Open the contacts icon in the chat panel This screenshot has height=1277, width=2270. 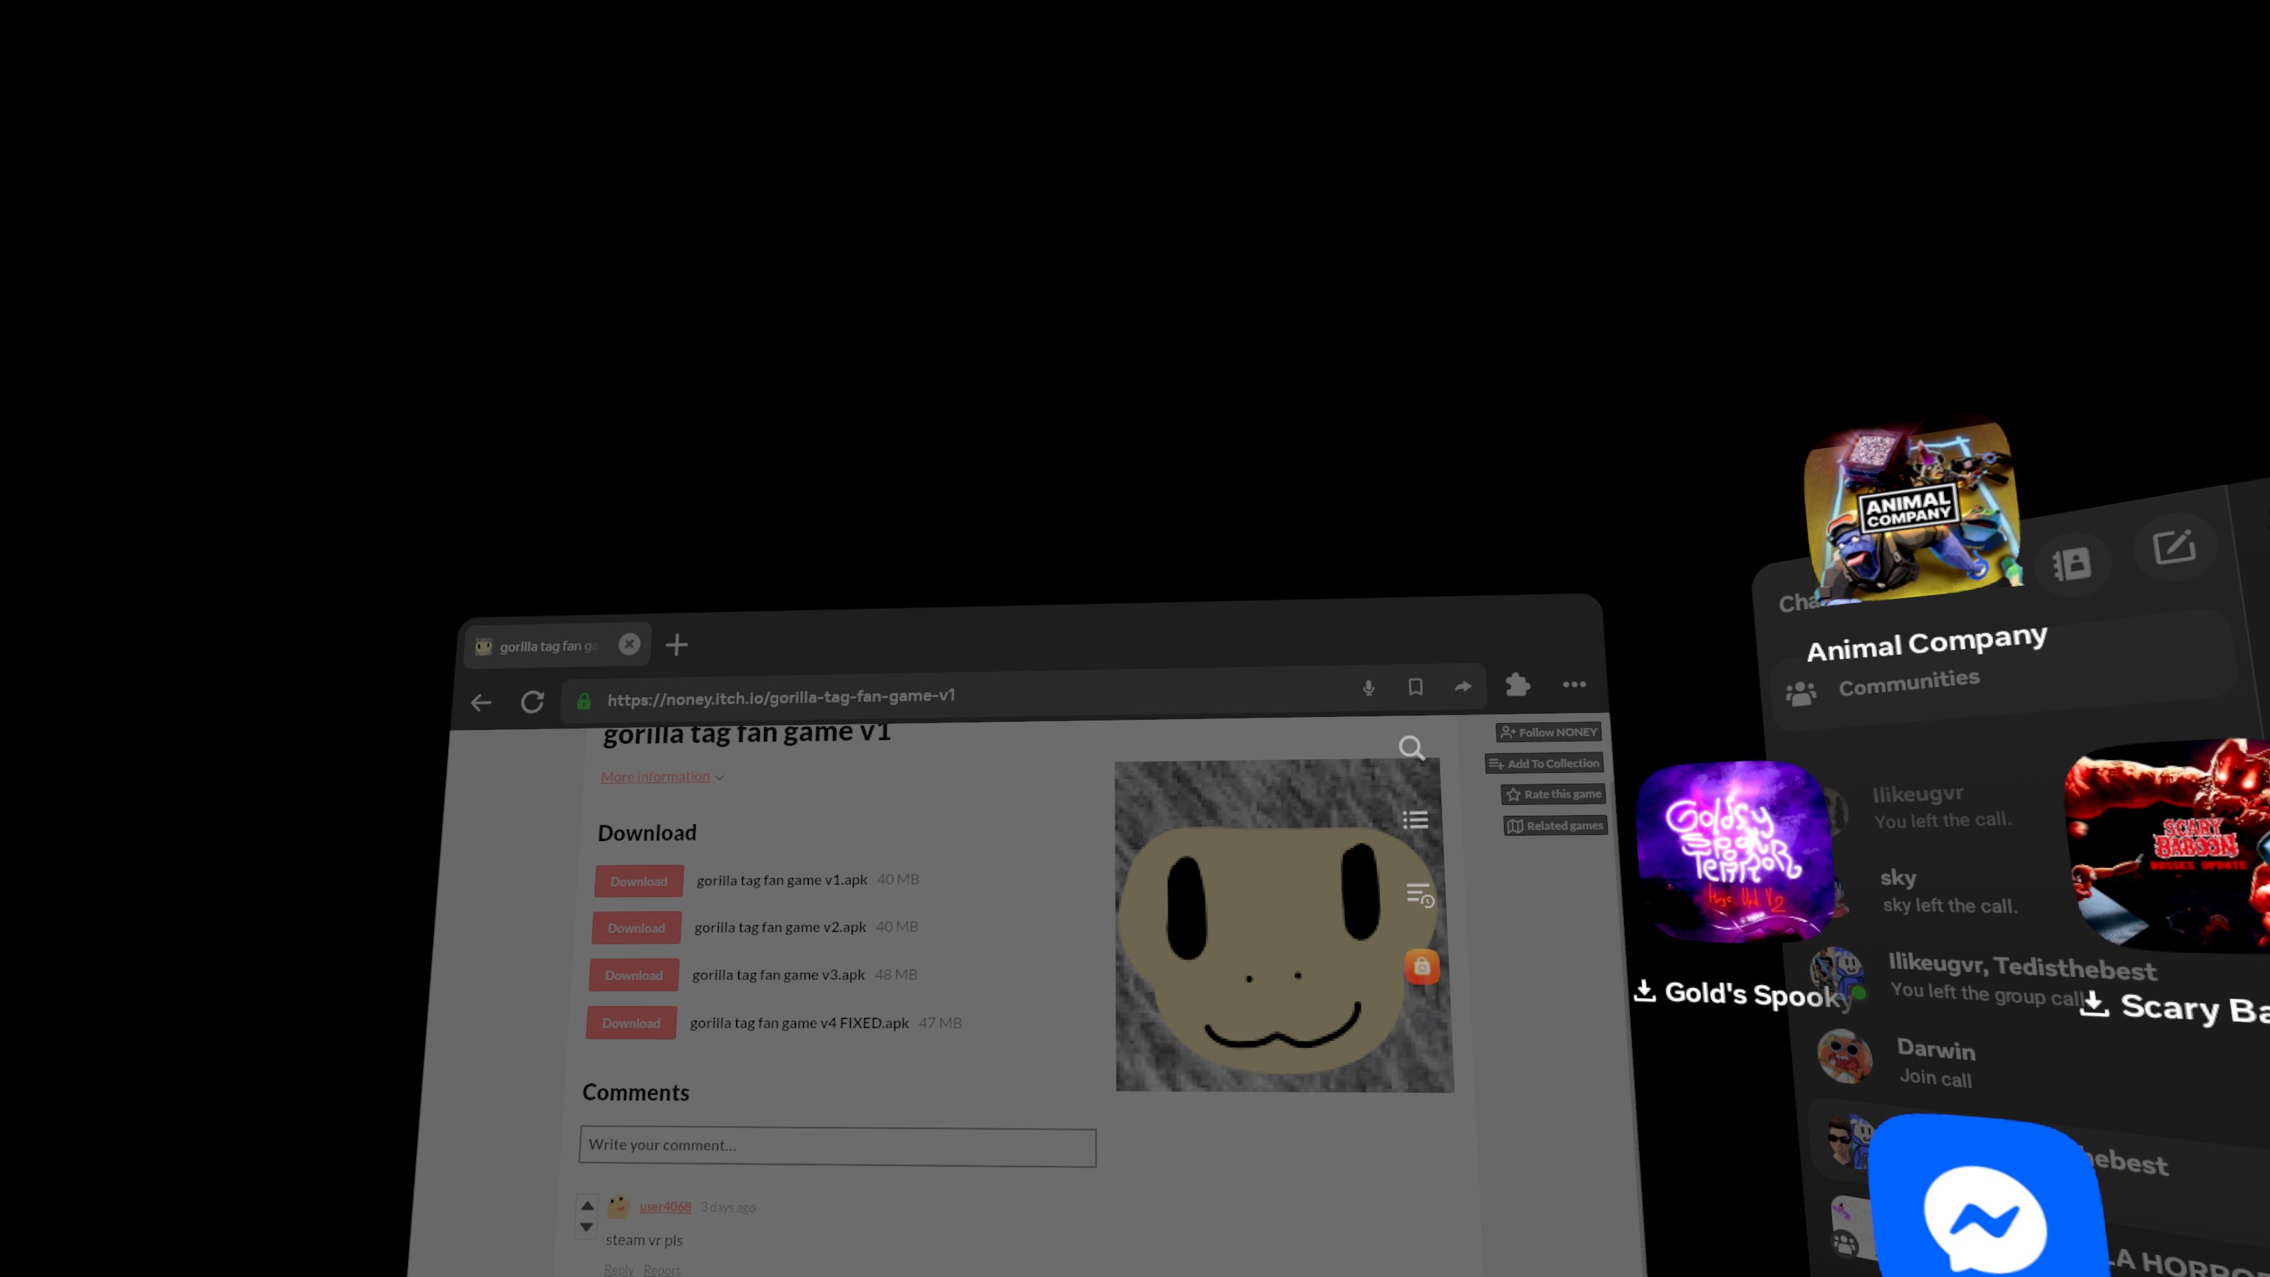(x=2072, y=563)
